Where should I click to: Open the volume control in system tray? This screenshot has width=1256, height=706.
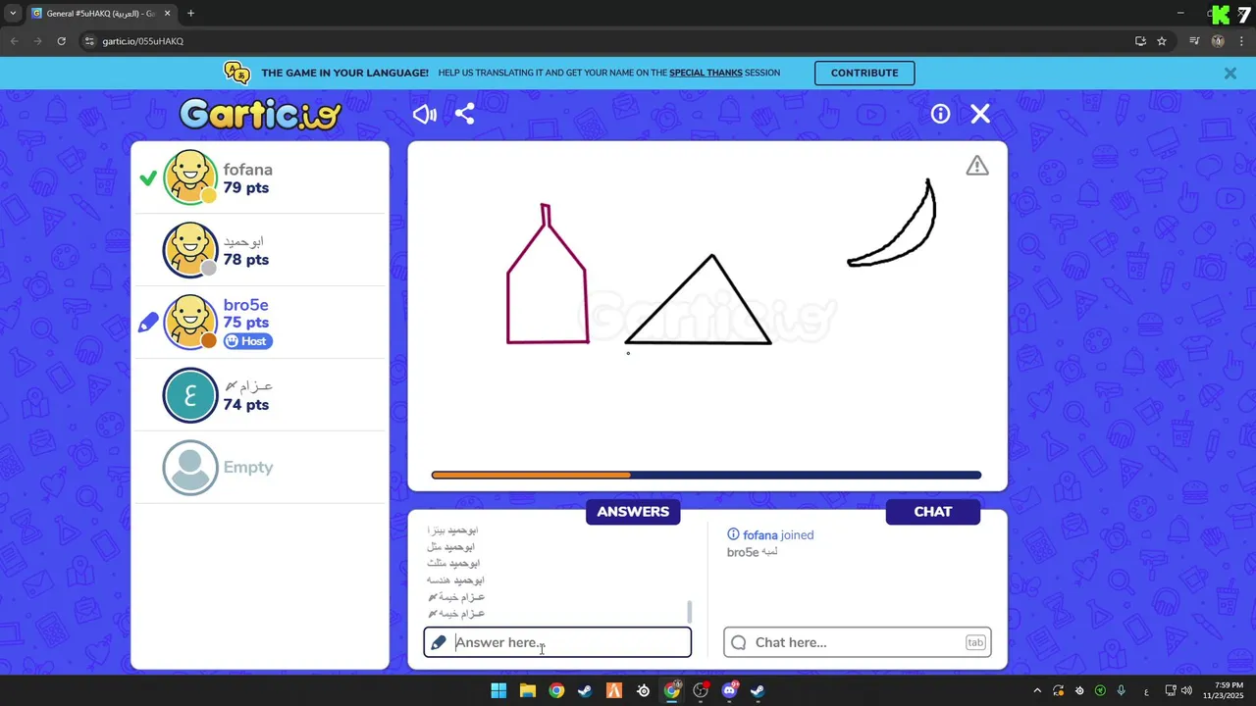1186,691
